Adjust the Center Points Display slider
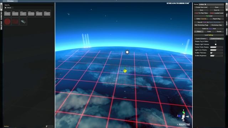 pyautogui.click(x=217, y=47)
